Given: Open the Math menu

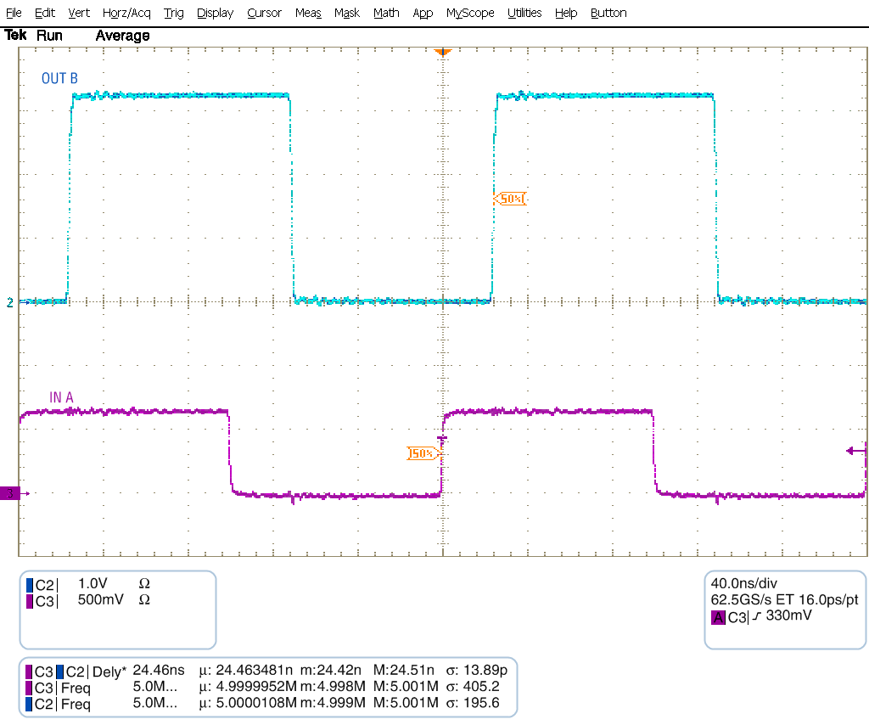Looking at the screenshot, I should pyautogui.click(x=386, y=13).
